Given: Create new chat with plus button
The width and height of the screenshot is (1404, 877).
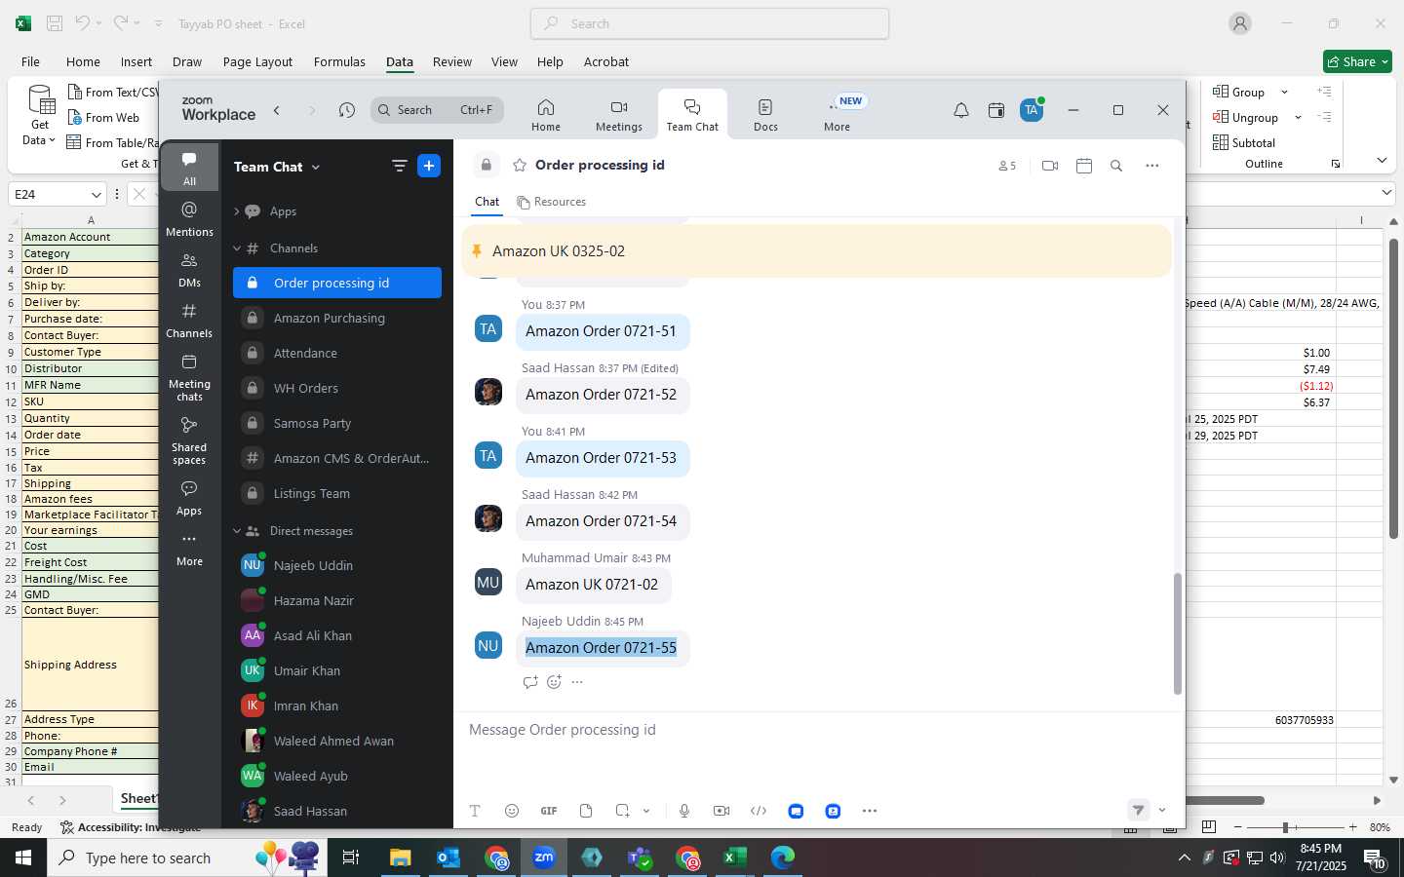Looking at the screenshot, I should click(x=429, y=166).
